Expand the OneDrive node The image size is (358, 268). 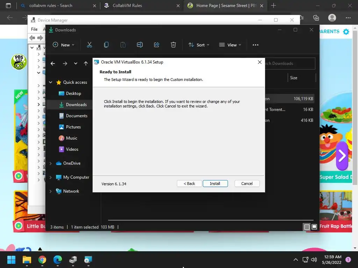(50, 163)
